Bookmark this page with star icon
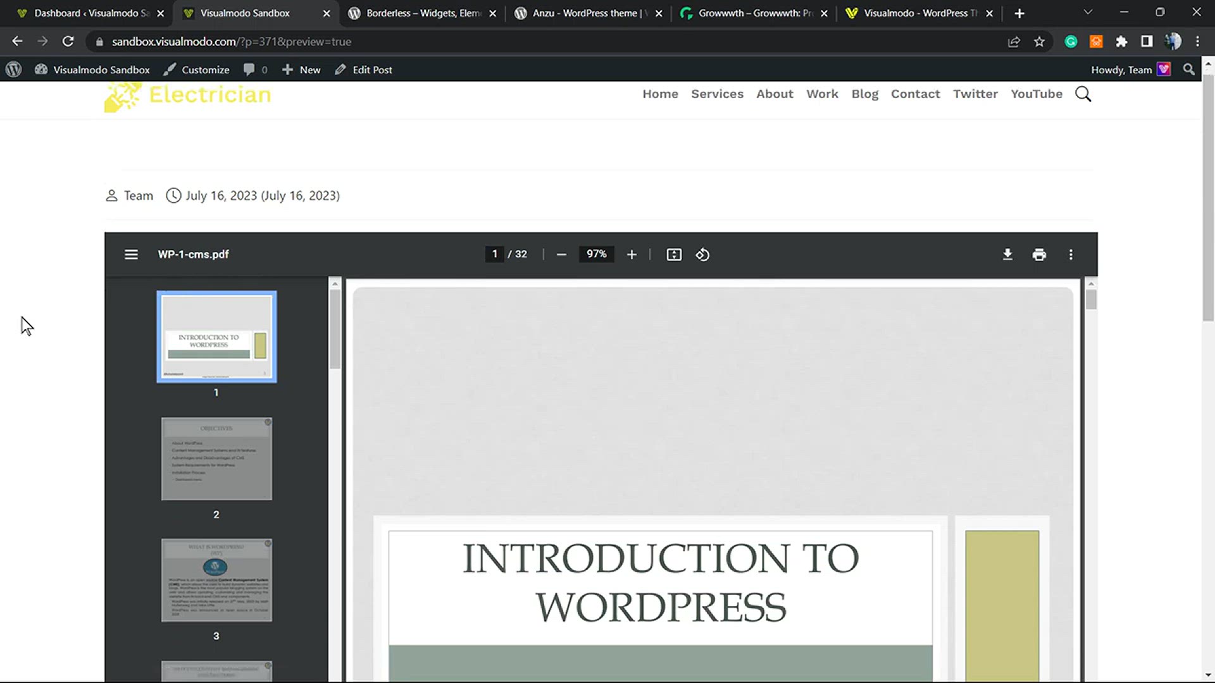The image size is (1215, 683). (1039, 41)
